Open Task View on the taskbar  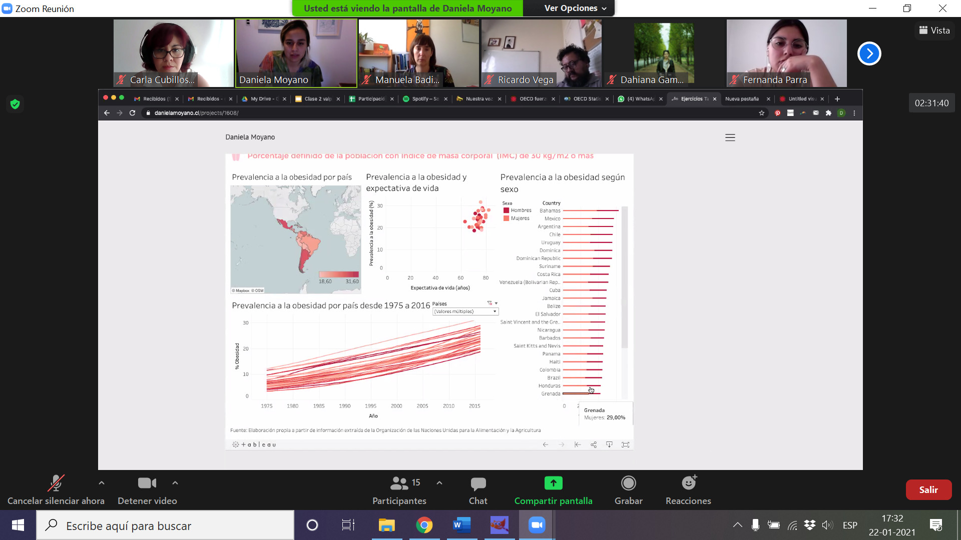[348, 525]
